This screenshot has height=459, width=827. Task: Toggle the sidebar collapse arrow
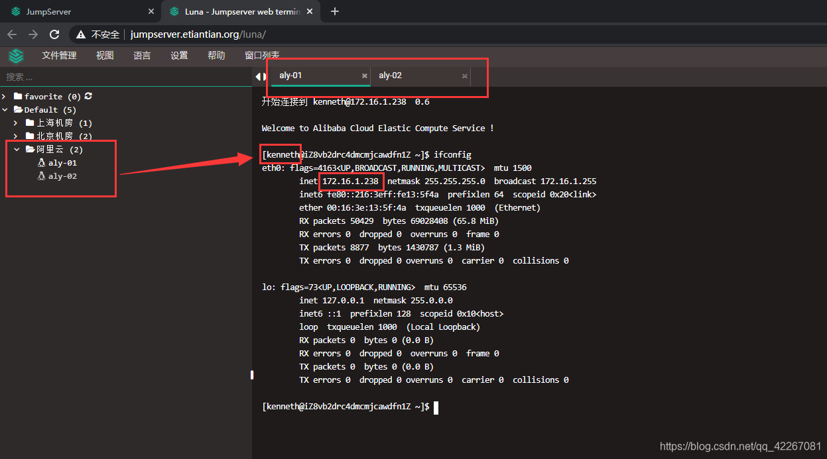(x=258, y=76)
